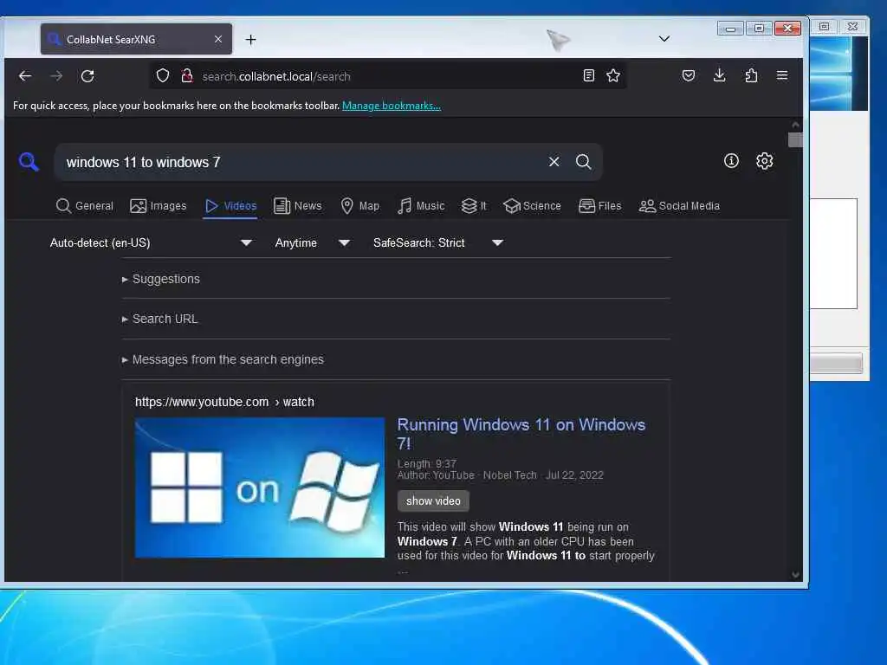The image size is (887, 665).
Task: Close the background window behind Firefox
Action: pyautogui.click(x=853, y=27)
